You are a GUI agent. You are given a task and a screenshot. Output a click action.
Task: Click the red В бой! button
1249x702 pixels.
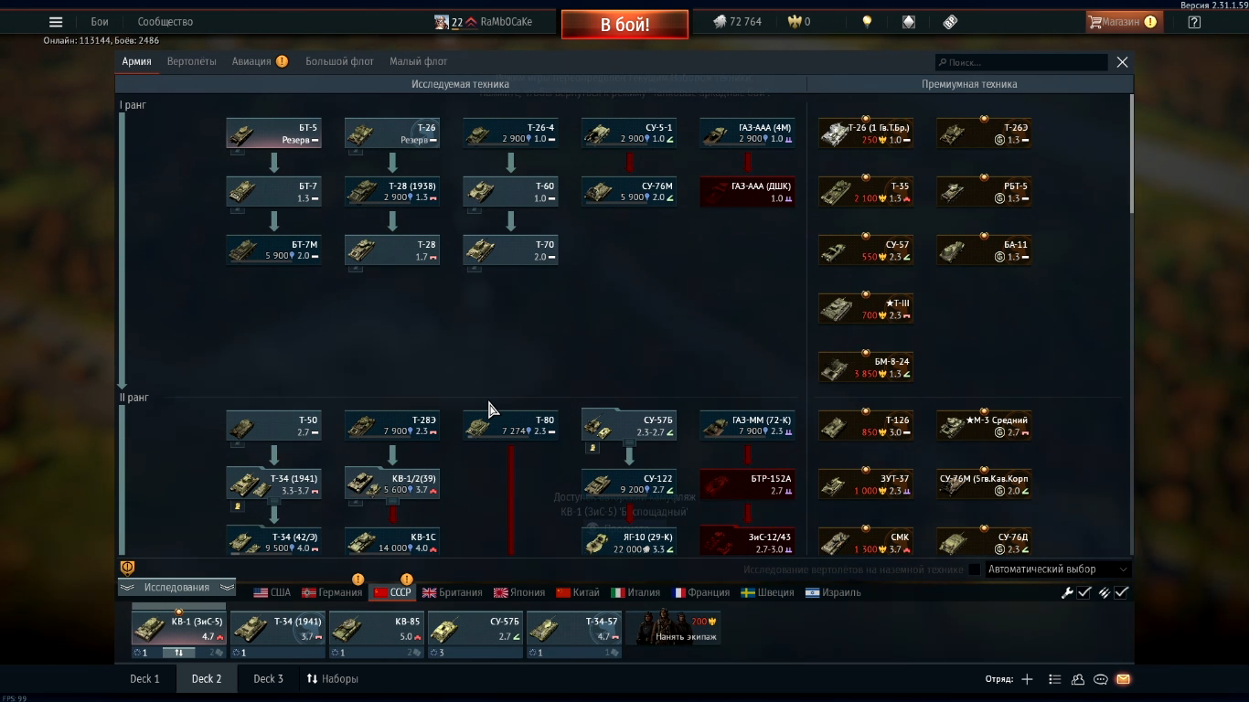[624, 25]
